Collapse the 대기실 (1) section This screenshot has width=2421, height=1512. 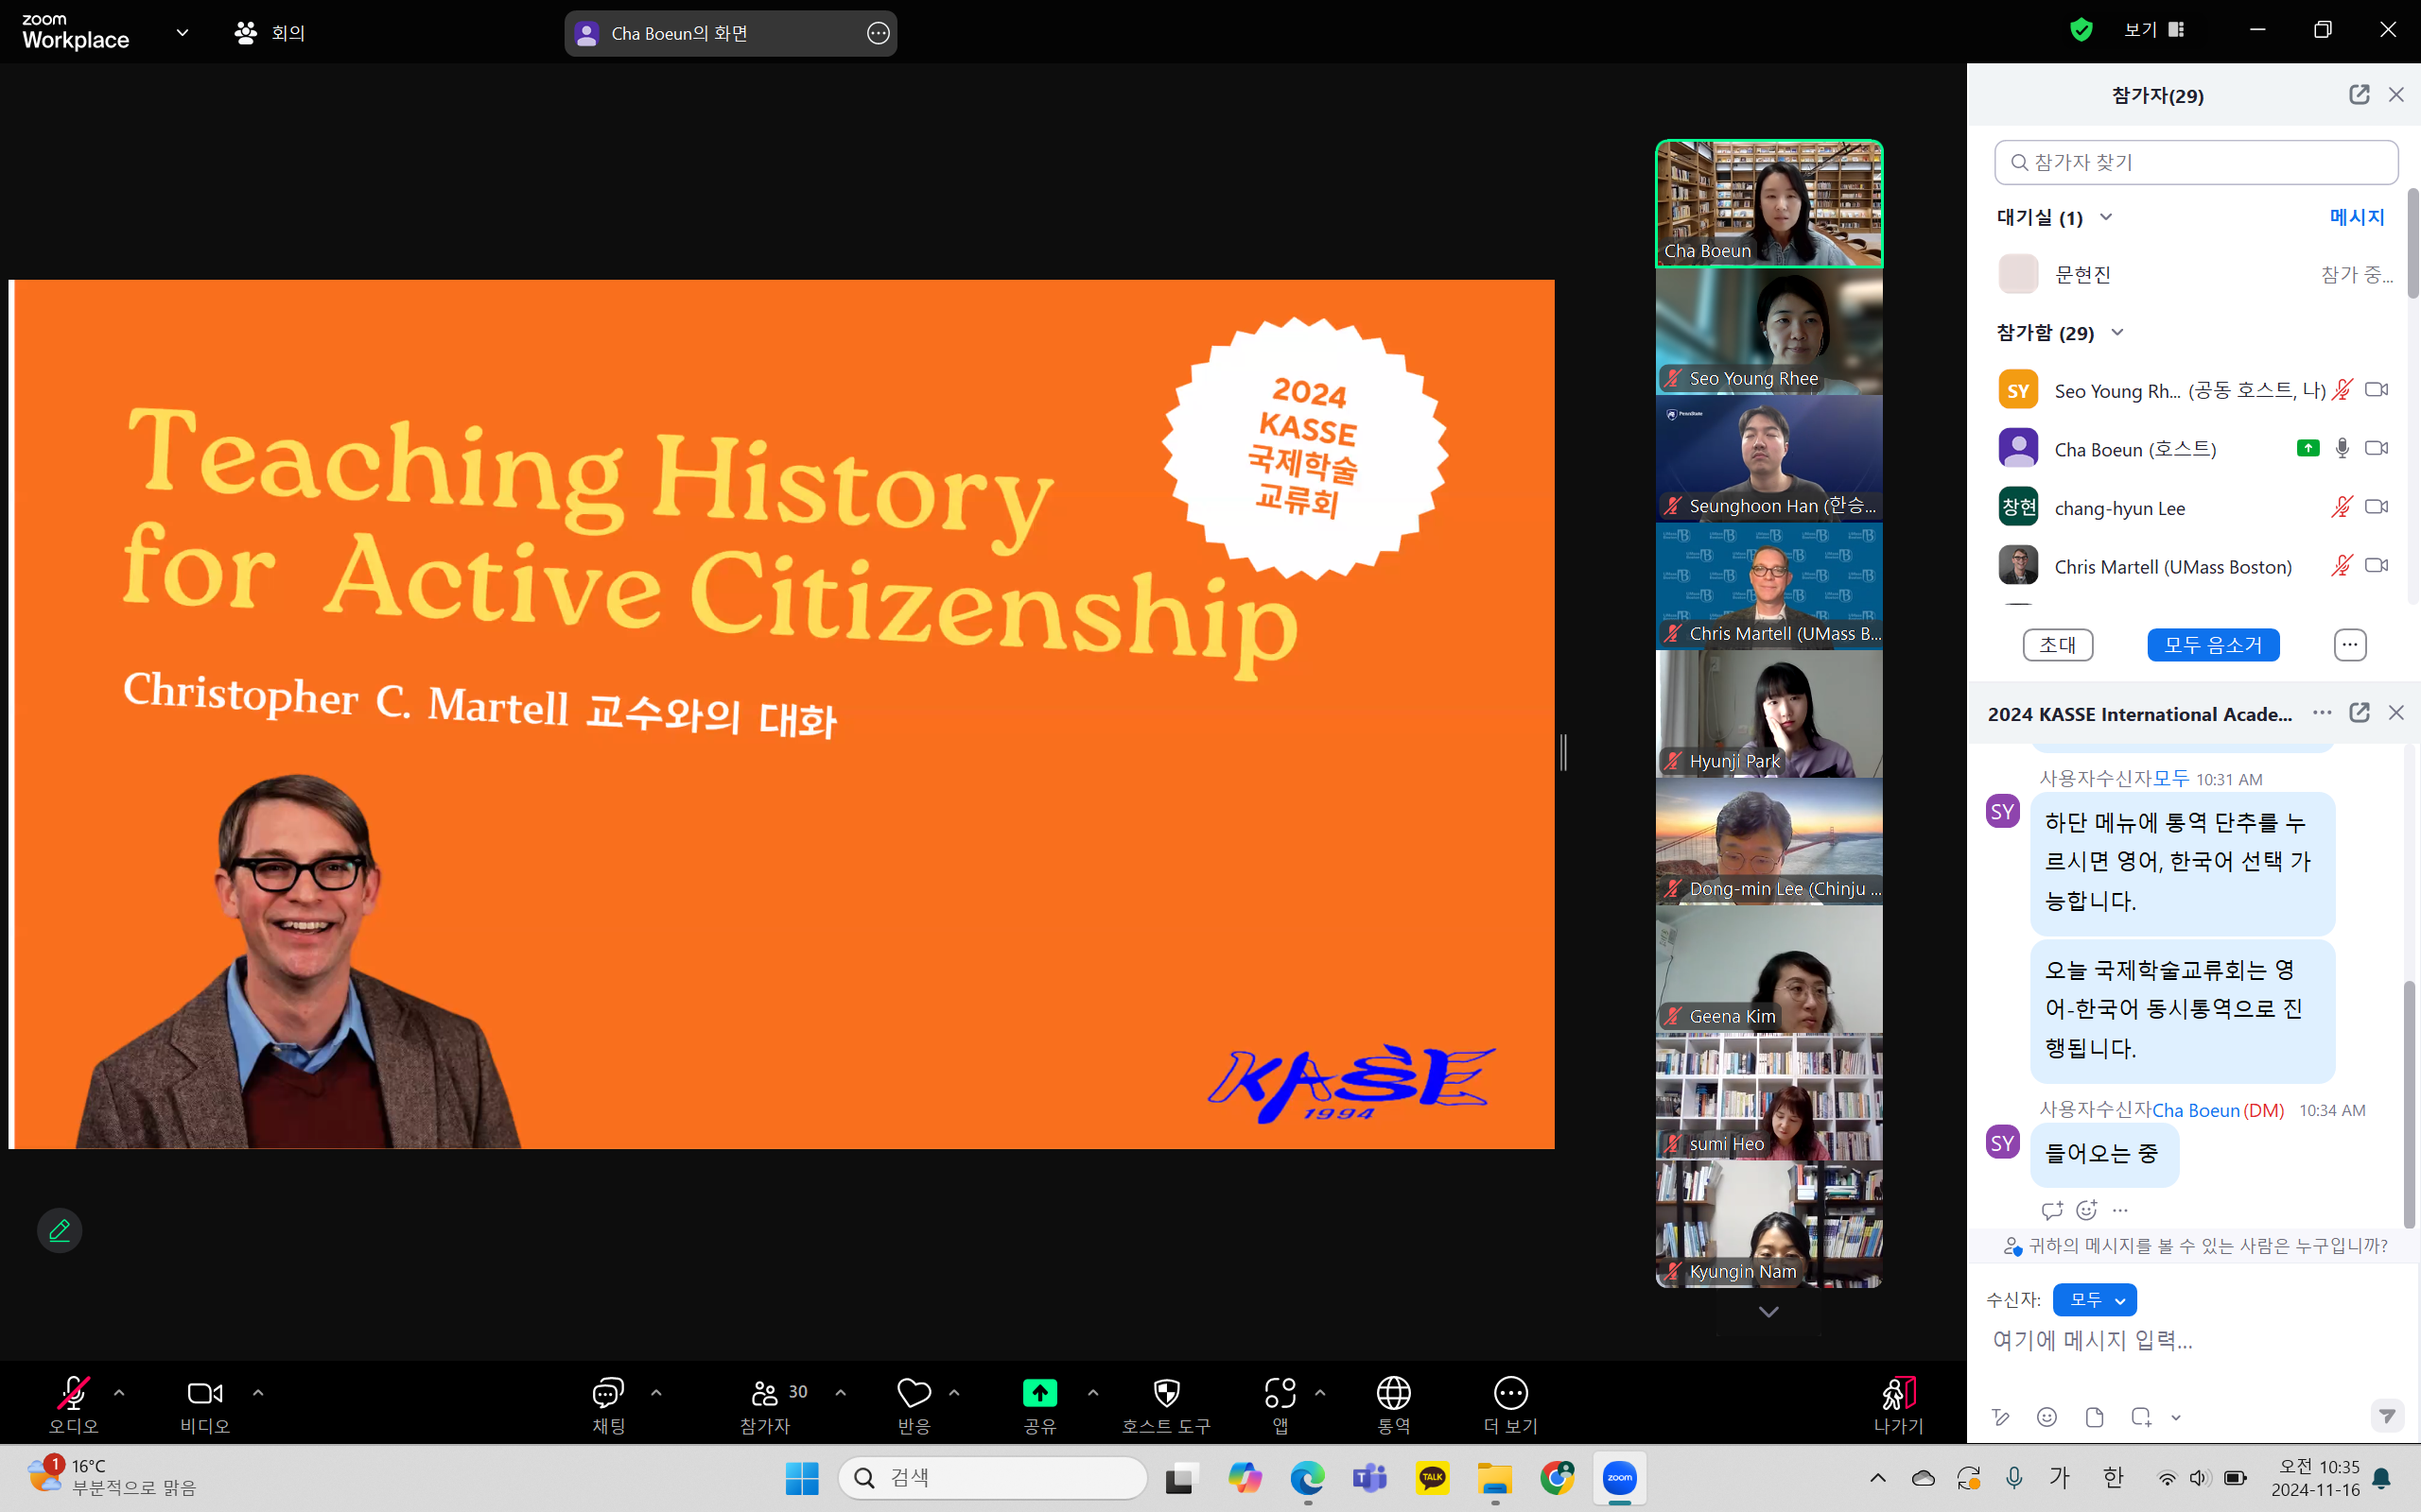(2106, 217)
